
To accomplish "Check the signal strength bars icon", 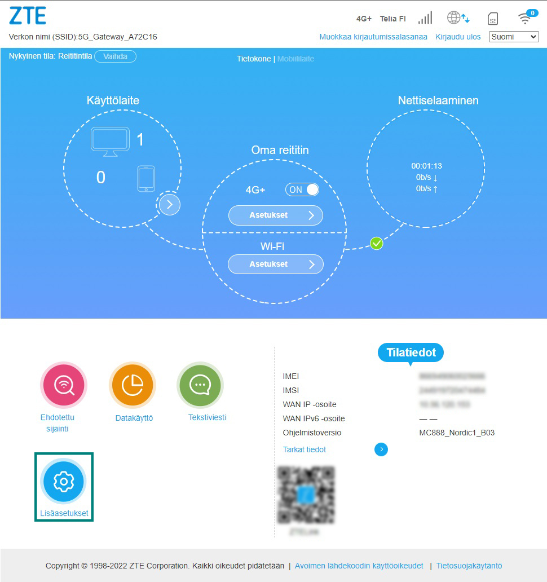I will [x=425, y=18].
